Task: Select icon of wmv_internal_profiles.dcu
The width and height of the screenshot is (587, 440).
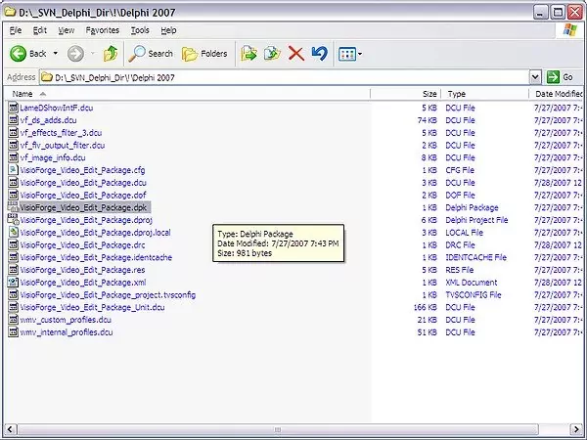Action: tap(13, 332)
